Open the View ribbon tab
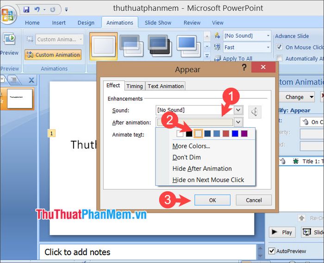 click(x=218, y=23)
